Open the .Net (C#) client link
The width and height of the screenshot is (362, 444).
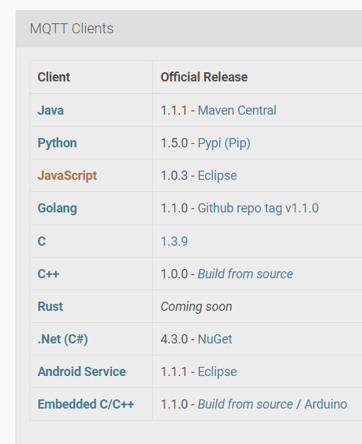[x=62, y=339]
